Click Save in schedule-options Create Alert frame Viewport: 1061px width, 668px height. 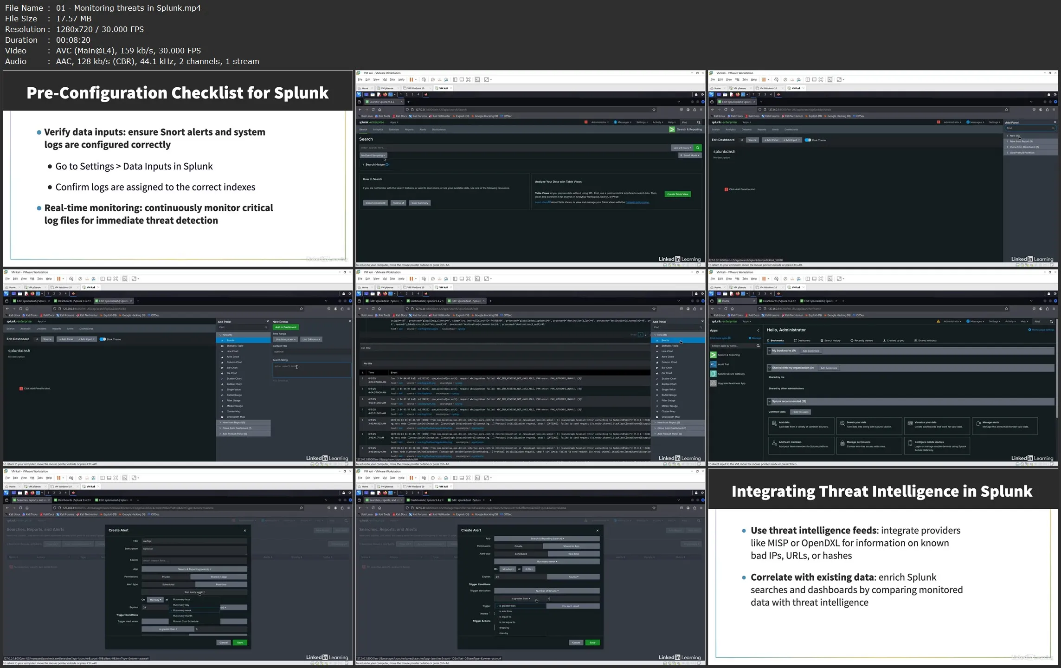pyautogui.click(x=240, y=642)
